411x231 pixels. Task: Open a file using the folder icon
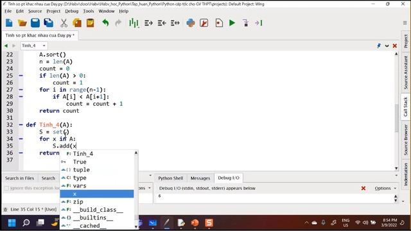pyautogui.click(x=22, y=23)
